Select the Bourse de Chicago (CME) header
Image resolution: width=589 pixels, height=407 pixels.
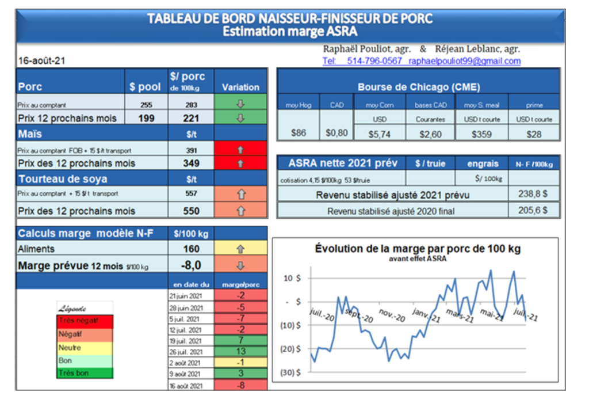tap(418, 88)
